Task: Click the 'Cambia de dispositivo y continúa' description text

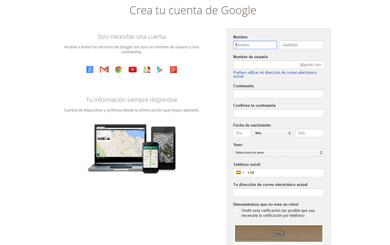Action: coord(132,110)
